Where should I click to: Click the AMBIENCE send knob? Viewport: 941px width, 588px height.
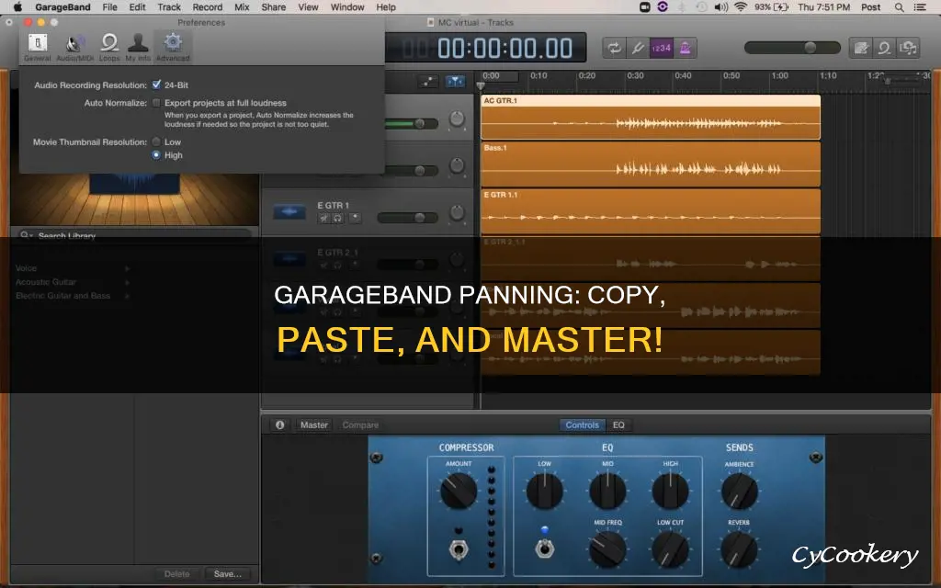(739, 491)
